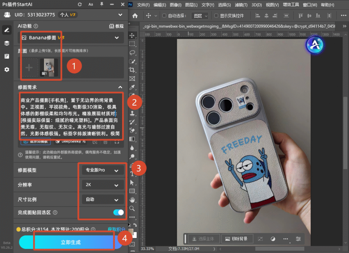Click the fullscreen expand icon below prompt
349x253 pixels.
pos(117,142)
